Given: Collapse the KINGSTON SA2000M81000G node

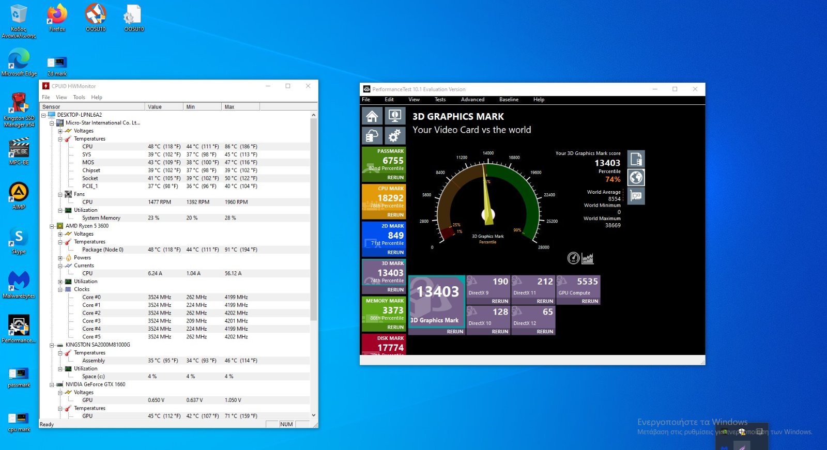Looking at the screenshot, I should (52, 345).
